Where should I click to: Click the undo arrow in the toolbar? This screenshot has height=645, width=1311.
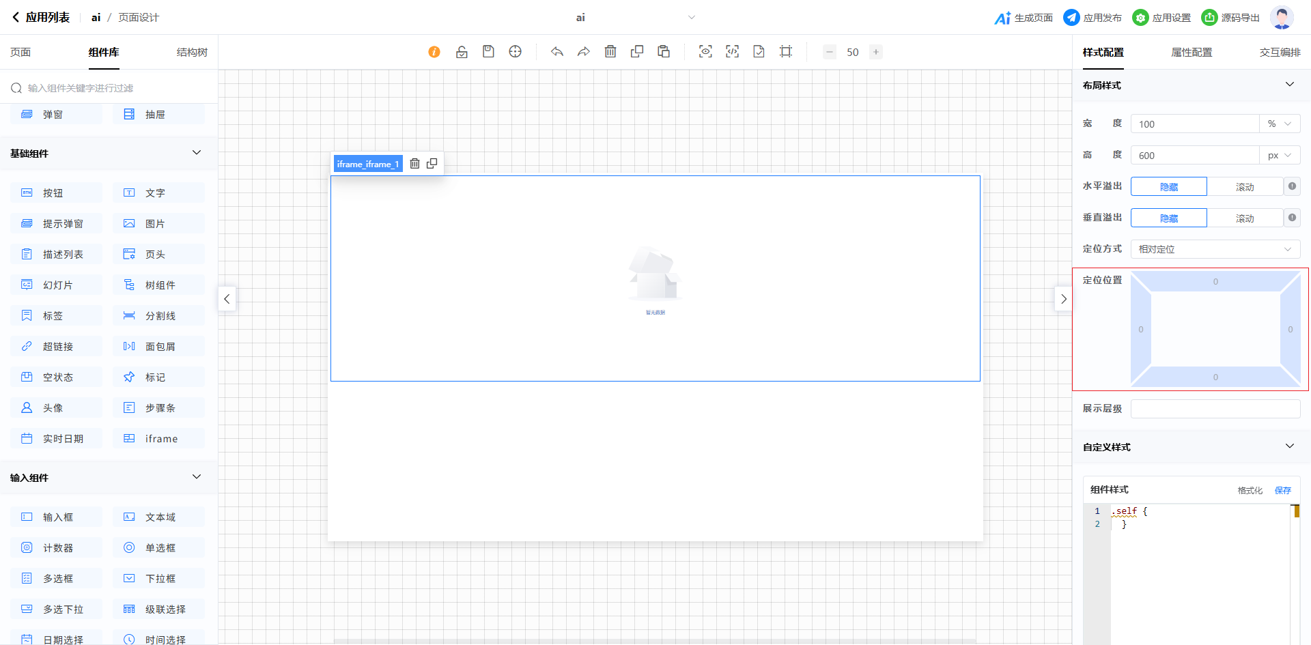[x=557, y=52]
